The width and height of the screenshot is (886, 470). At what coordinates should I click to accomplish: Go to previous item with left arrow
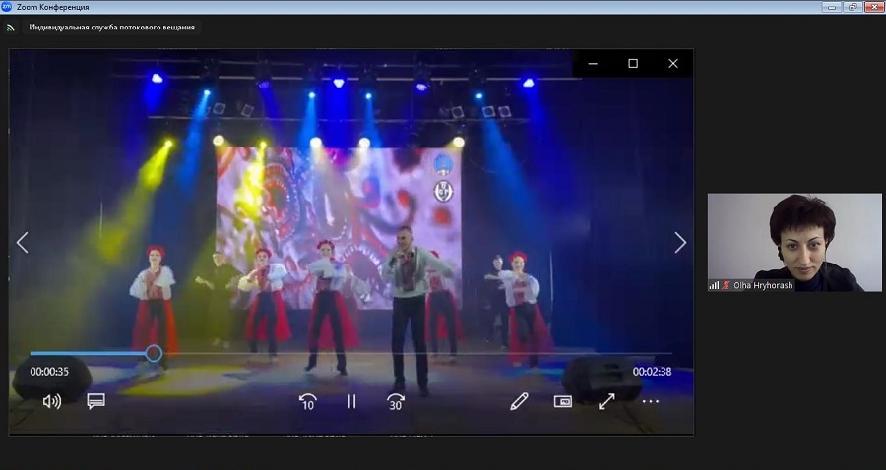coord(23,243)
